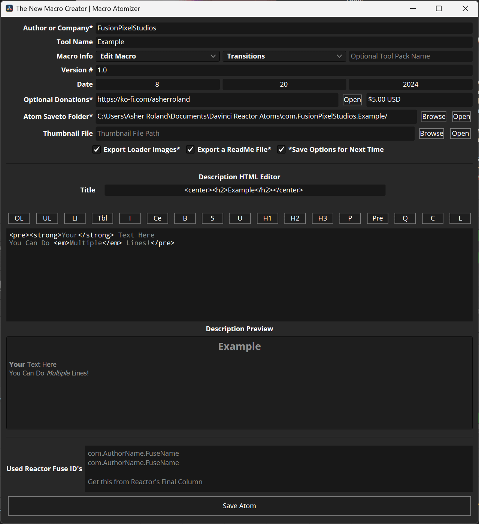The image size is (479, 524).
Task: Apply bold with the B button
Action: (185, 218)
